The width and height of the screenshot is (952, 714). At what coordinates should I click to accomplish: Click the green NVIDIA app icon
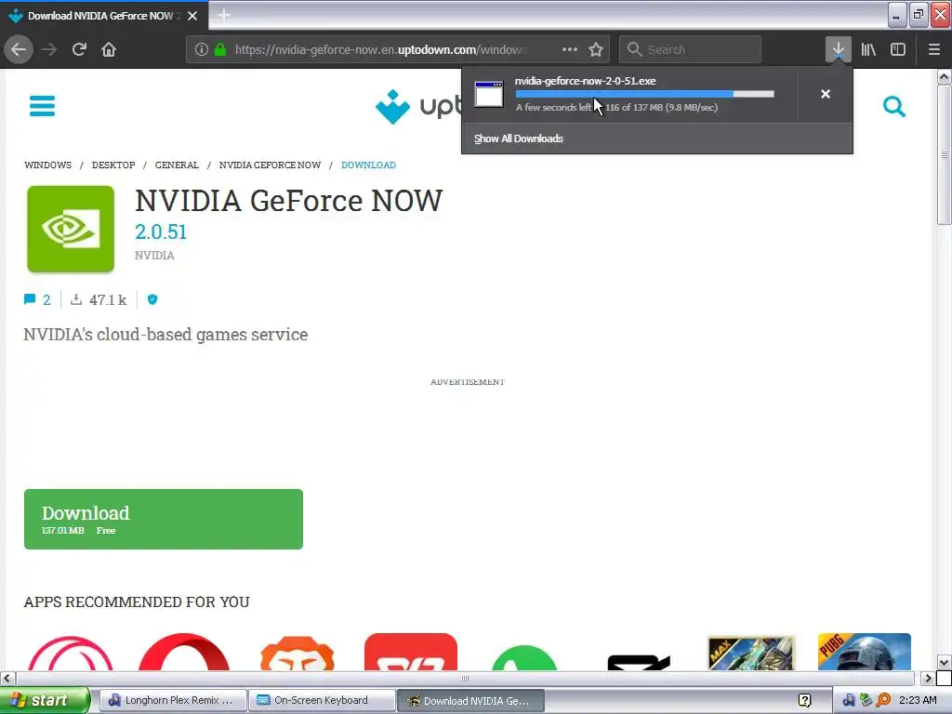71,229
